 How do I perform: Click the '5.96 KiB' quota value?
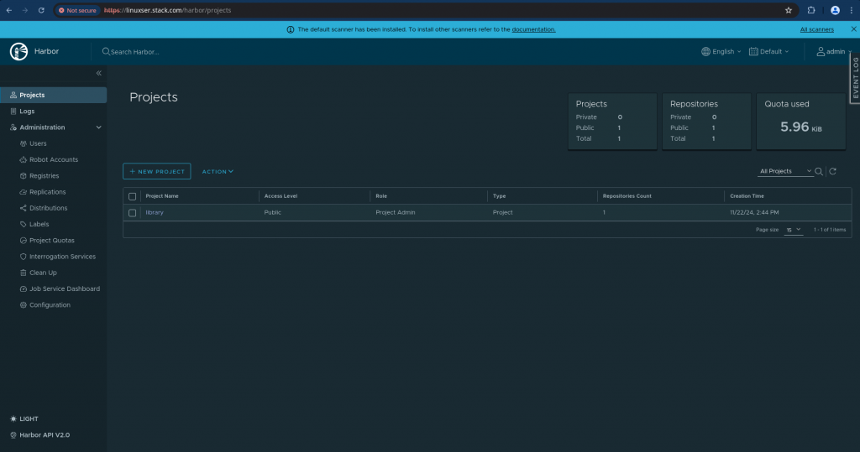tap(800, 127)
